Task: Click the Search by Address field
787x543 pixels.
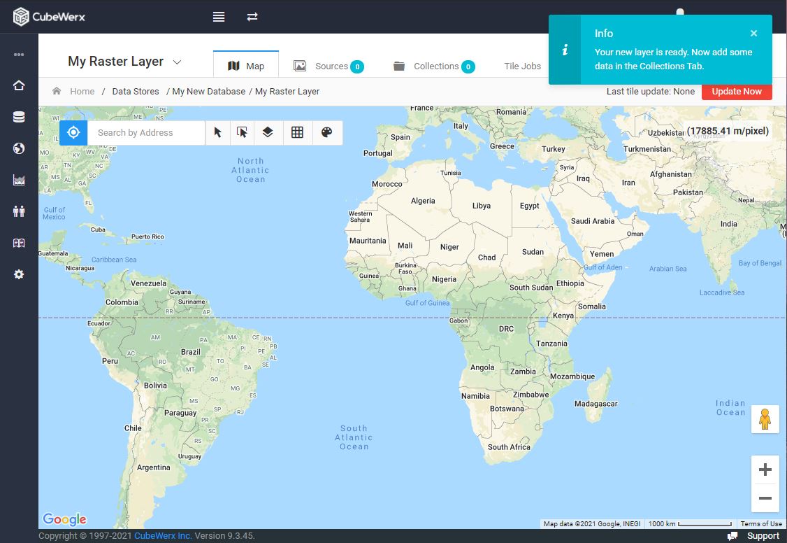Action: (146, 133)
